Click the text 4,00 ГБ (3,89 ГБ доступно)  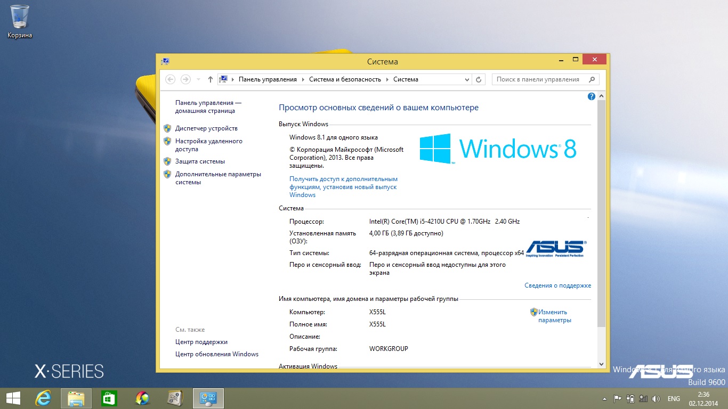(406, 233)
